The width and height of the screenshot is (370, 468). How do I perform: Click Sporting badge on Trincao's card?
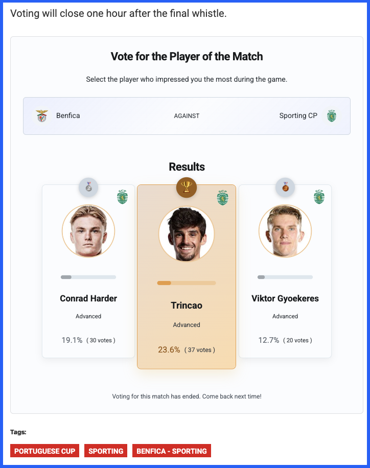222,198
